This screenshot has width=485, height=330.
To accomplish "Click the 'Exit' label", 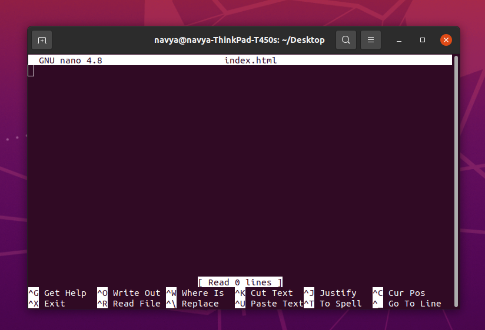I will [x=55, y=304].
